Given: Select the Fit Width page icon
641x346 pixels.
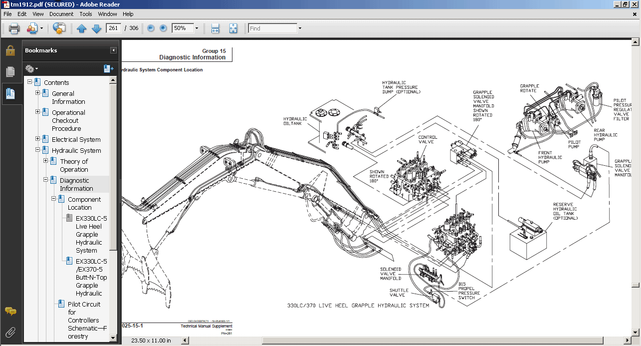Looking at the screenshot, I should pos(215,28).
